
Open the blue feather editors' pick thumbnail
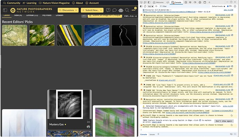coord(97,35)
